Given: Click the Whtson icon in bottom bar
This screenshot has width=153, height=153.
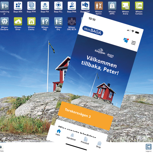Looking at the screenshot, I should [1, 148].
